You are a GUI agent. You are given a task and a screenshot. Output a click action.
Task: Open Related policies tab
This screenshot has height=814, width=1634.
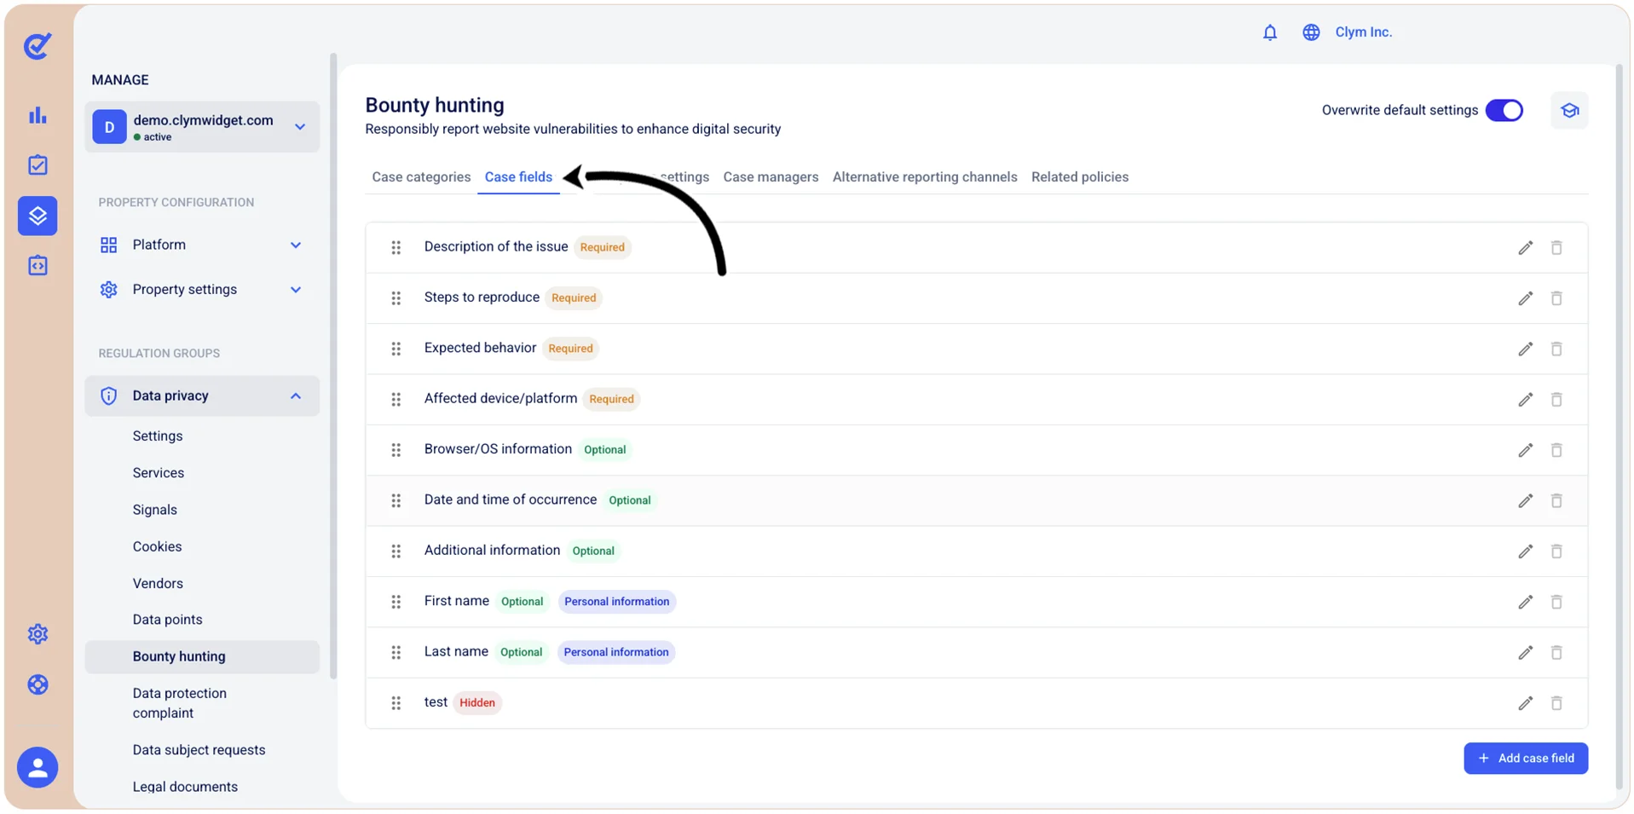pyautogui.click(x=1080, y=177)
